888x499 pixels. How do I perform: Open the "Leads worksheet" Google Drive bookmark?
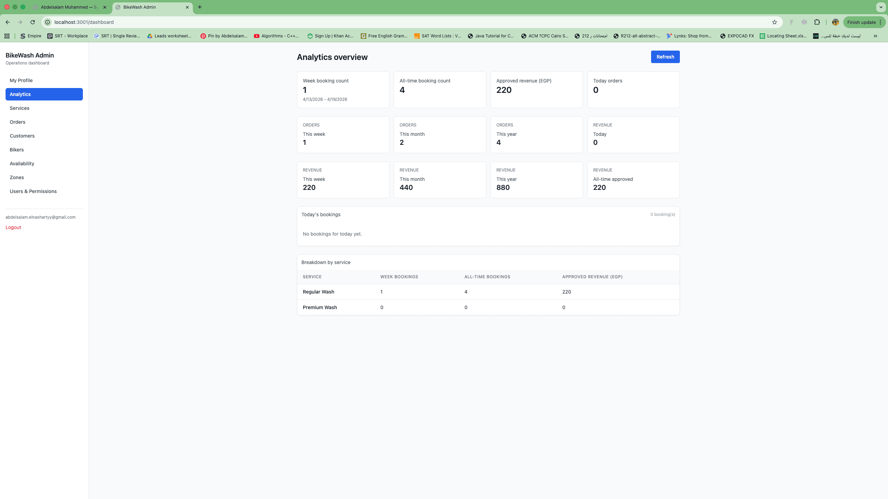(170, 36)
